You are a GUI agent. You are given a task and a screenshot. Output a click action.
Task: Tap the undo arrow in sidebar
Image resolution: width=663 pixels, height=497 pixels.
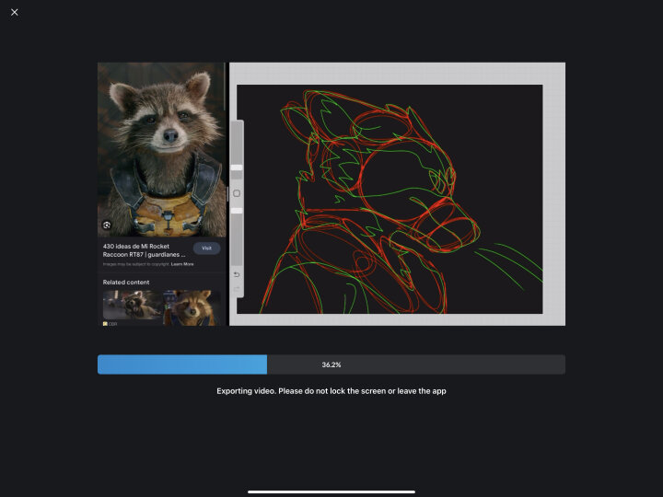pos(237,274)
